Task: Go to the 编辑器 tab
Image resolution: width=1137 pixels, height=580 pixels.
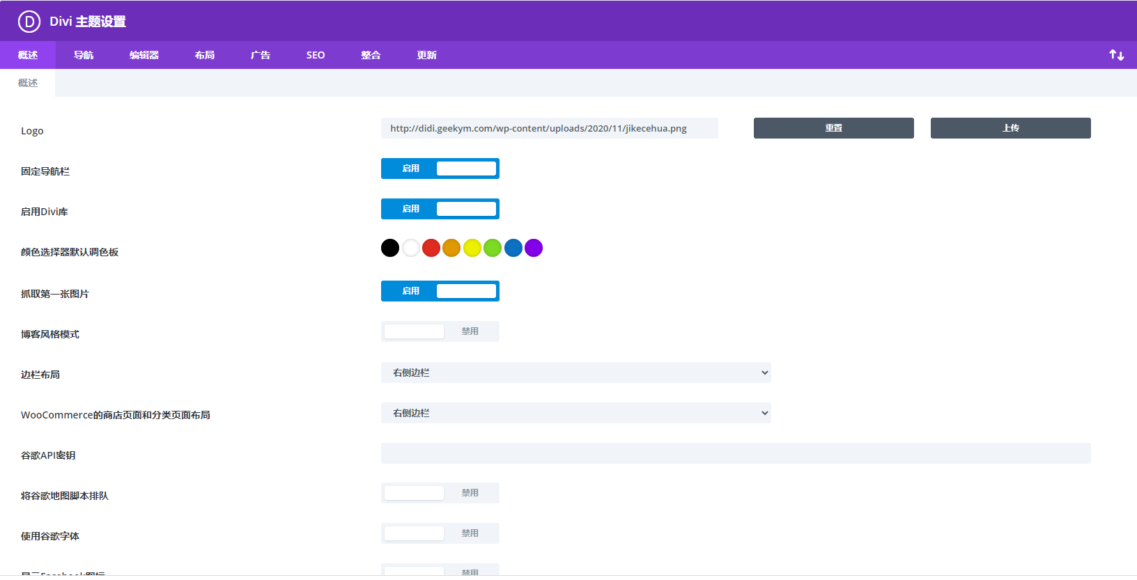Action: [x=144, y=55]
